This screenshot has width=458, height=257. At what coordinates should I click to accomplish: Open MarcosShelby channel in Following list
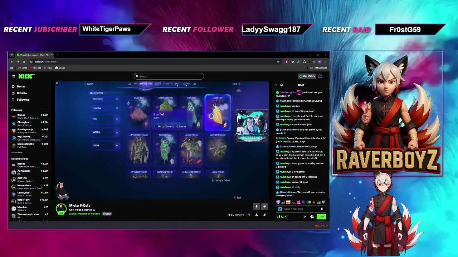(x=30, y=145)
